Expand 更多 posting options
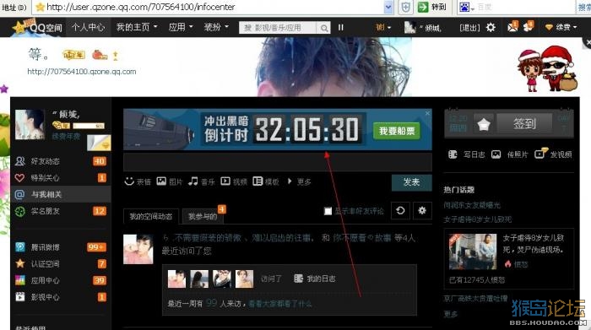This screenshot has height=330, width=591. pyautogui.click(x=300, y=181)
